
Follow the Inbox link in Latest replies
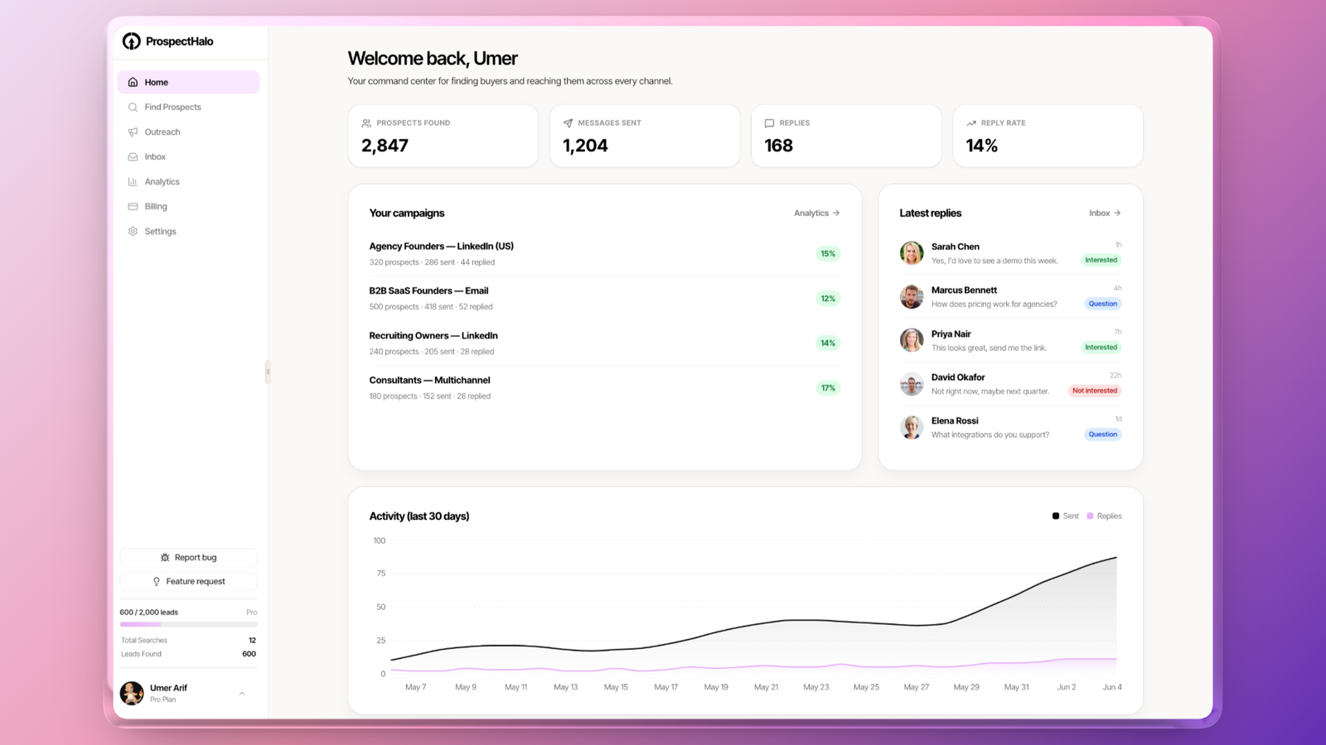pyautogui.click(x=1105, y=214)
